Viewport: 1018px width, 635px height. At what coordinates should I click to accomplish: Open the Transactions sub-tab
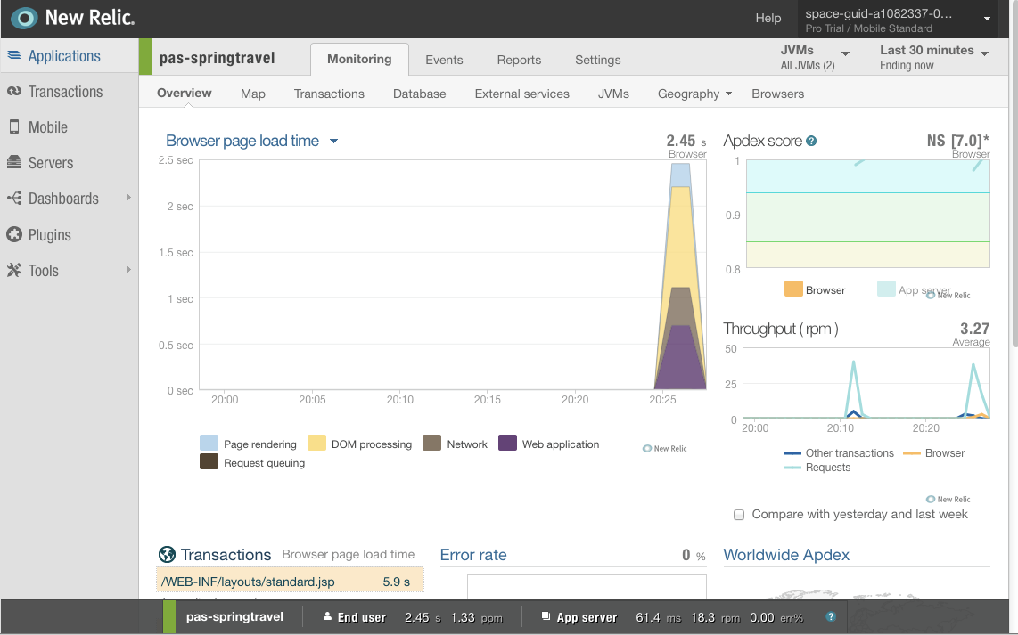(329, 94)
